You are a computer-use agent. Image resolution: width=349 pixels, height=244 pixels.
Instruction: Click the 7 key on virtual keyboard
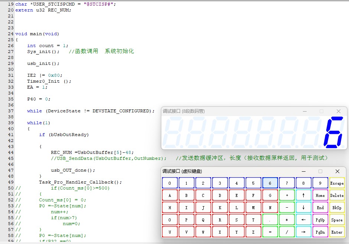pos(287,183)
